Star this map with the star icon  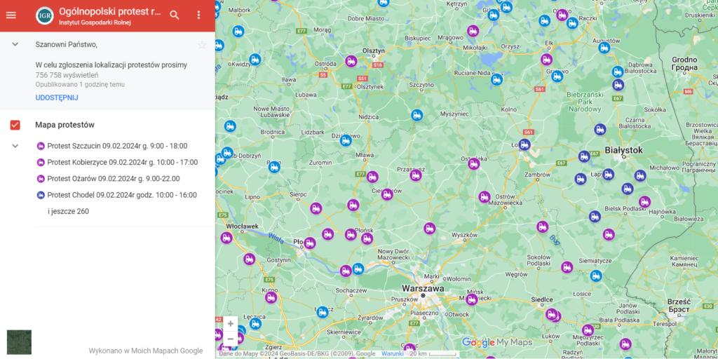[202, 45]
